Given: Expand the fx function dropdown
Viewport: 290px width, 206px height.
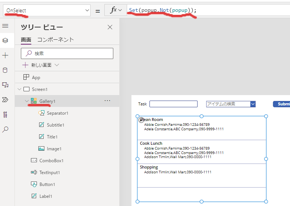Looking at the screenshot, I should (116, 10).
